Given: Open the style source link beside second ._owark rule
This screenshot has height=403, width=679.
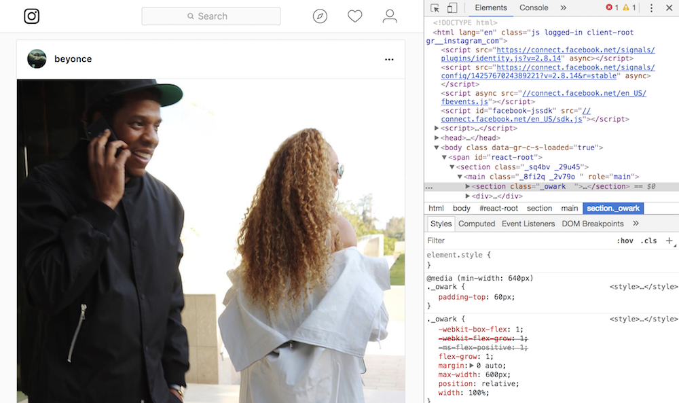Looking at the screenshot, I should pyautogui.click(x=644, y=319).
